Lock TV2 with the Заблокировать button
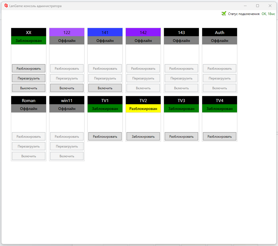The width and height of the screenshot is (278, 246). point(143,136)
